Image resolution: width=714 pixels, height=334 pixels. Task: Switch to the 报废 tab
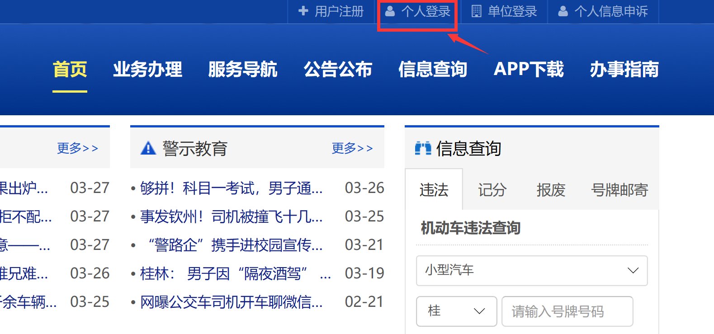[551, 190]
